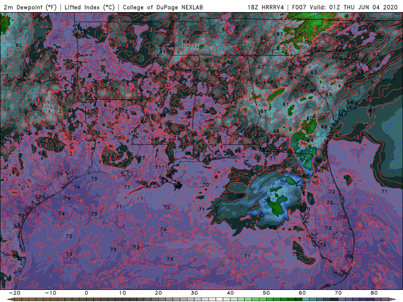Click the 70 label on the color scale
The width and height of the screenshot is (403, 302).
pos(338,293)
